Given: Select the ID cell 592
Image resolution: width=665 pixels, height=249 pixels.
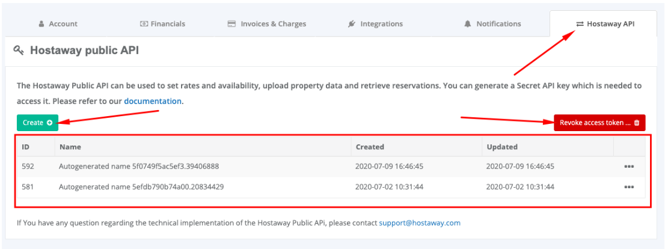Looking at the screenshot, I should click(x=28, y=167).
